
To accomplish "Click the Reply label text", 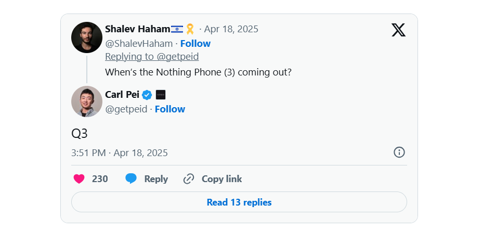I will pyautogui.click(x=156, y=179).
